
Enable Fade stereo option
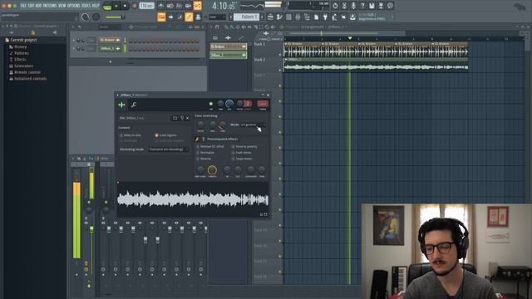tap(242, 153)
